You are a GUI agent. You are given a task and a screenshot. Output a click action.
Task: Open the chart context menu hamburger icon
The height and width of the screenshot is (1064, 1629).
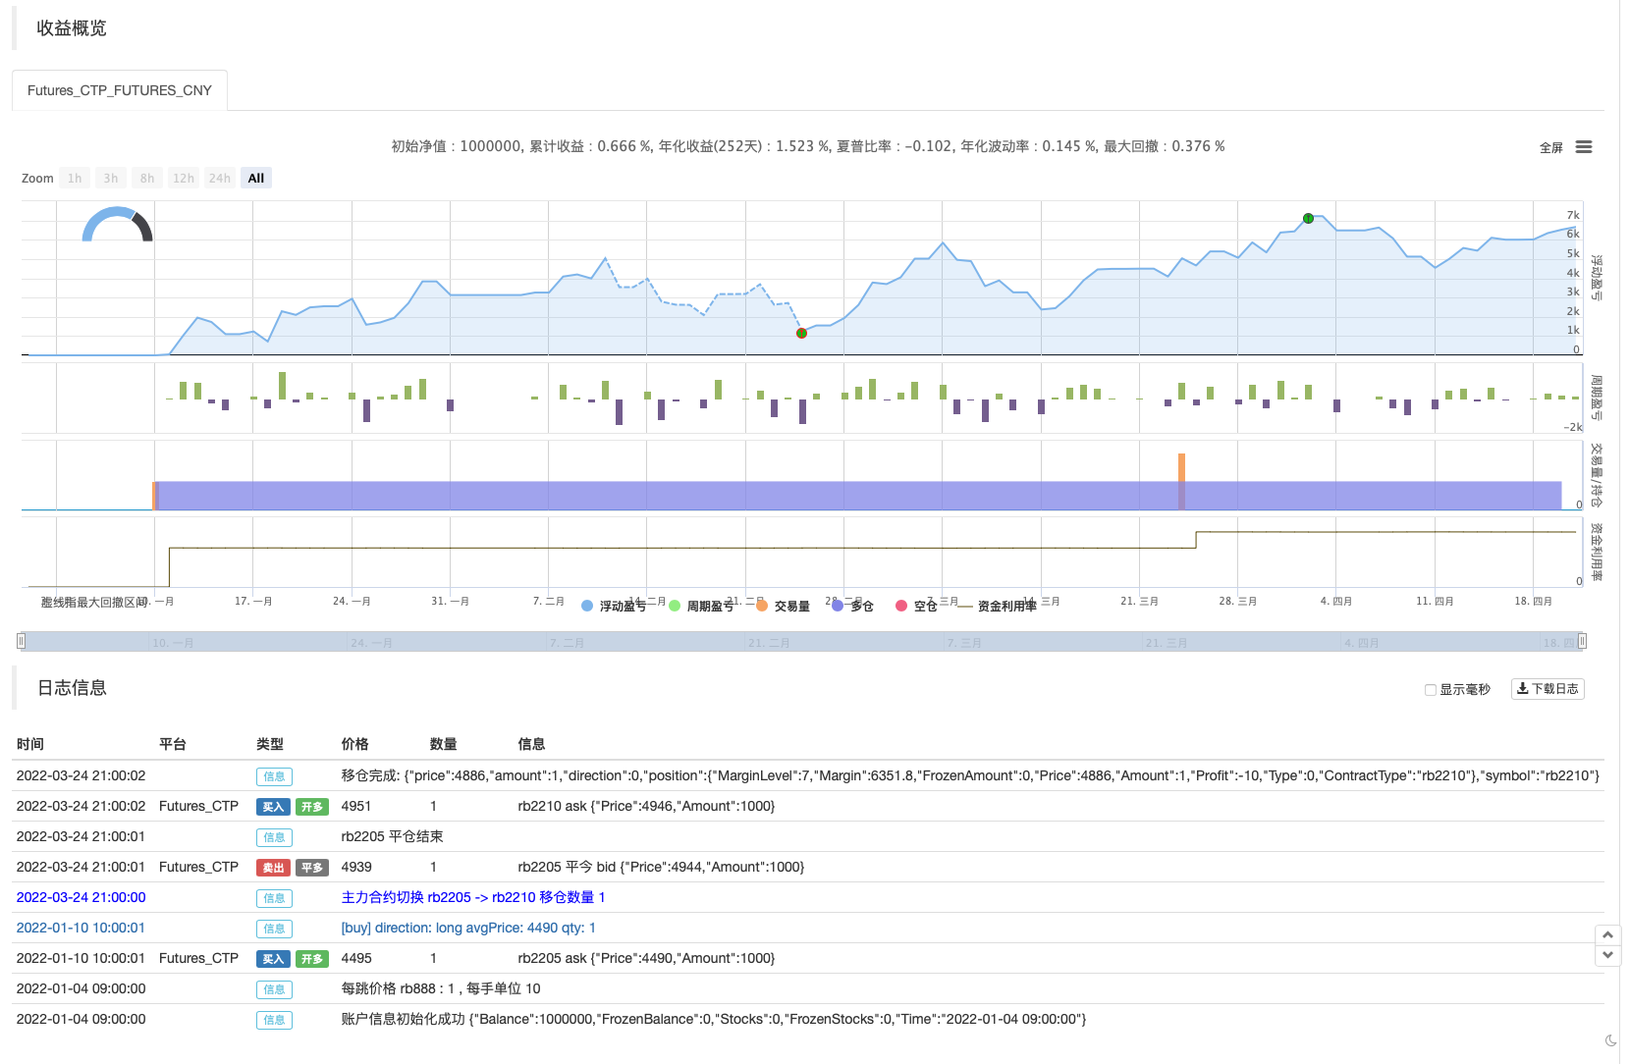[x=1583, y=147]
